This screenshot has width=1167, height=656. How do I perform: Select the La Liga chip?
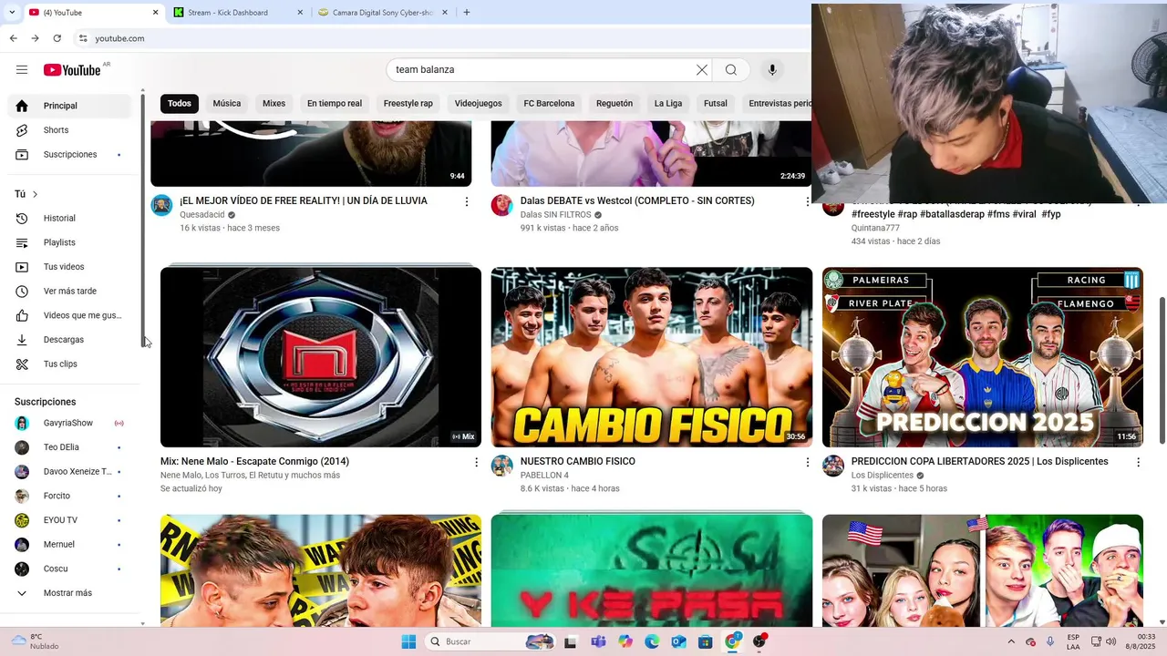click(668, 104)
